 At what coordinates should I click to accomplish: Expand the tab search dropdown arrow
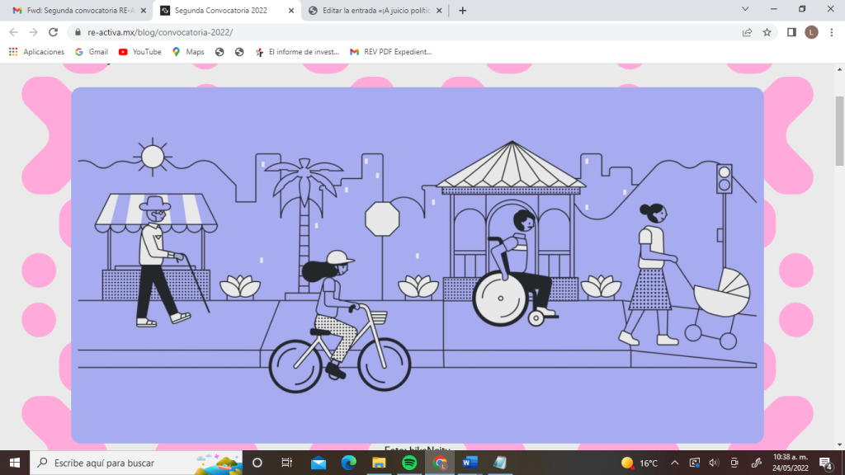tap(745, 10)
